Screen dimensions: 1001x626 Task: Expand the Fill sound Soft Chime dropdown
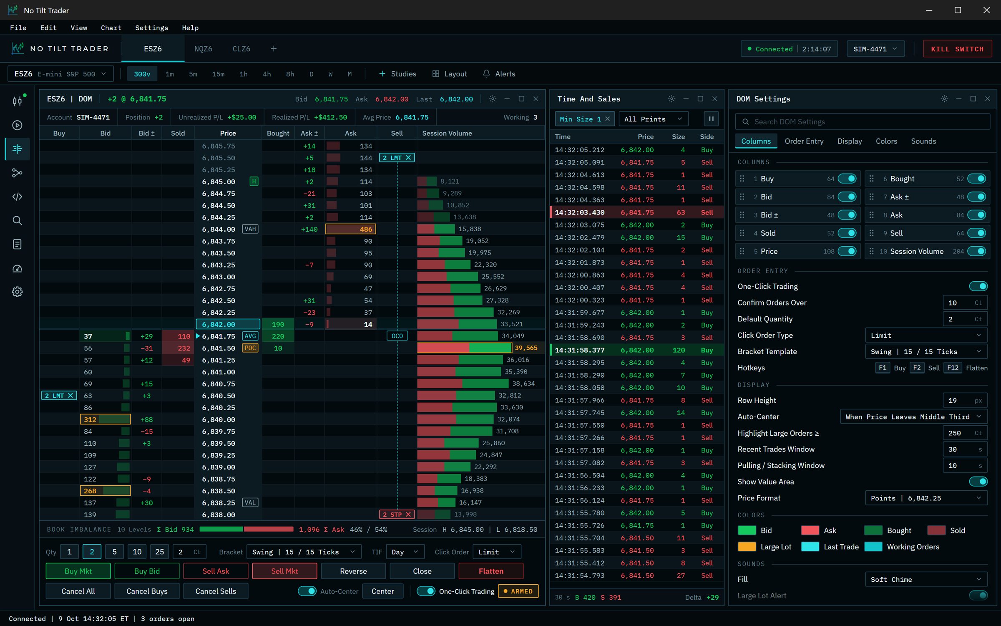click(x=926, y=580)
